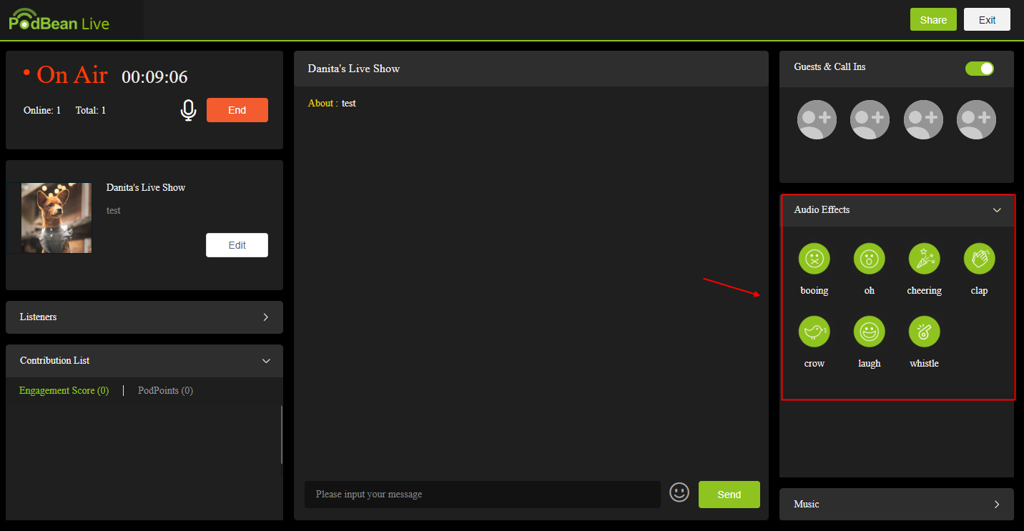This screenshot has width=1024, height=531.
Task: Click the Music panel label
Action: (x=807, y=504)
